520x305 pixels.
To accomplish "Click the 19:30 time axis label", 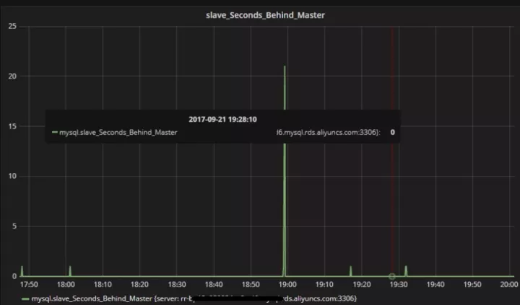I will [x=398, y=285].
